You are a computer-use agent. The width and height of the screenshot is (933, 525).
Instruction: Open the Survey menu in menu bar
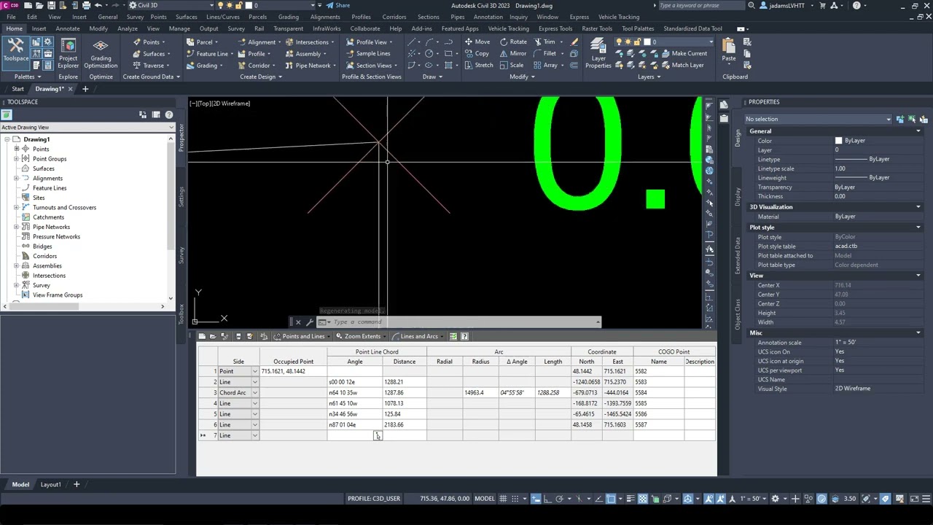click(135, 17)
